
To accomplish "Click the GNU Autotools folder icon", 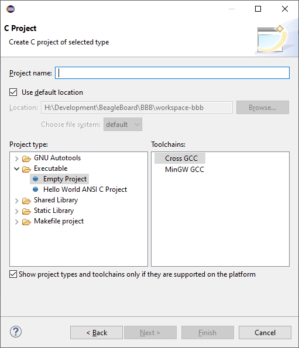I will pos(26,159).
